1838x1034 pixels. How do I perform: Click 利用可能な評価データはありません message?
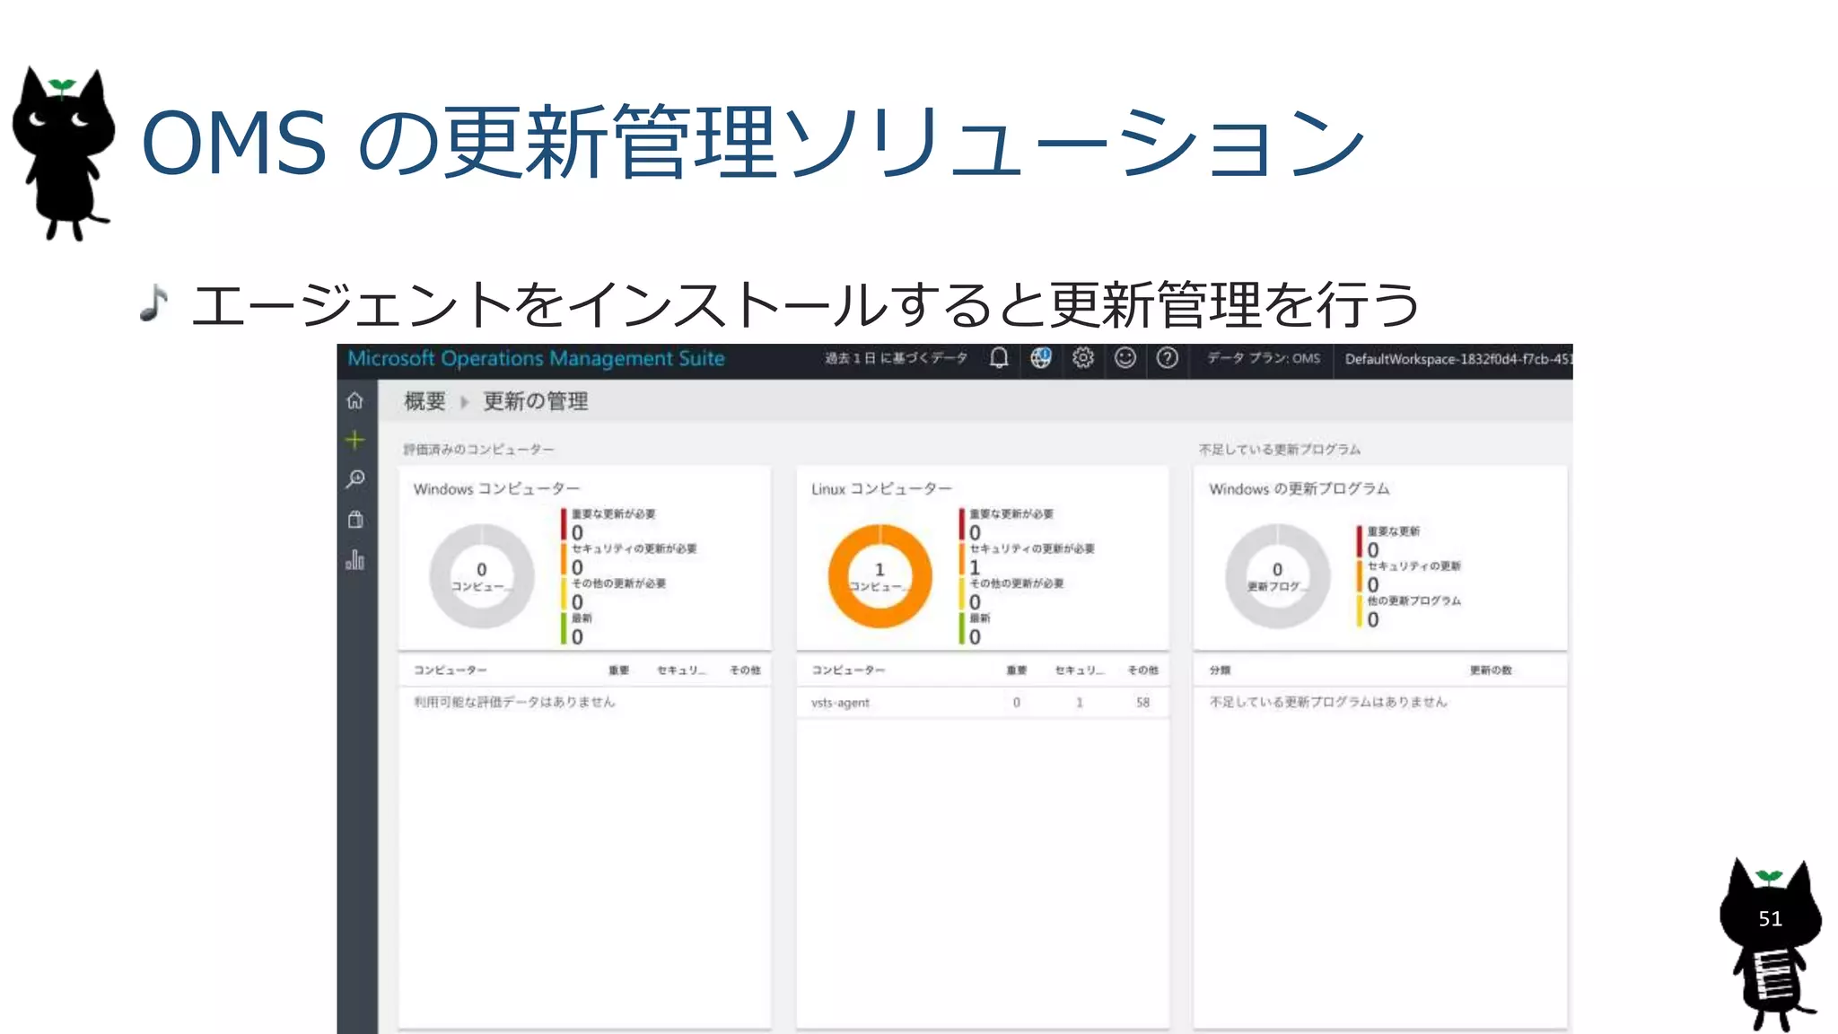514,702
